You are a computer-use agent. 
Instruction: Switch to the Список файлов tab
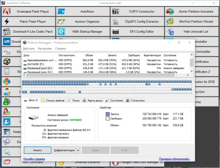(53, 100)
